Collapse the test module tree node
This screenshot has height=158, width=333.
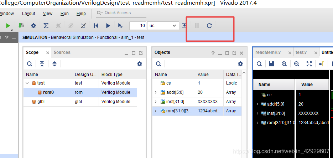(x=27, y=83)
